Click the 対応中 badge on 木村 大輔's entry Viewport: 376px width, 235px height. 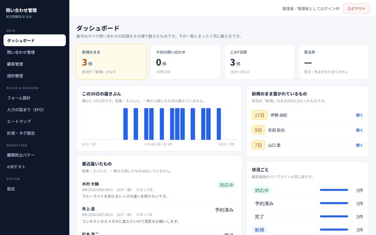[227, 185]
